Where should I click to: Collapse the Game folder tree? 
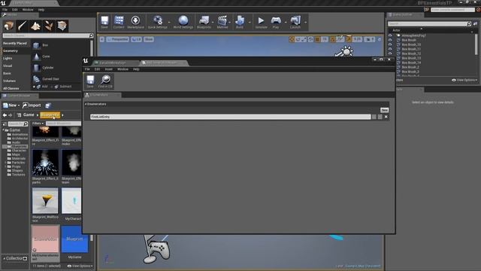click(x=4, y=130)
